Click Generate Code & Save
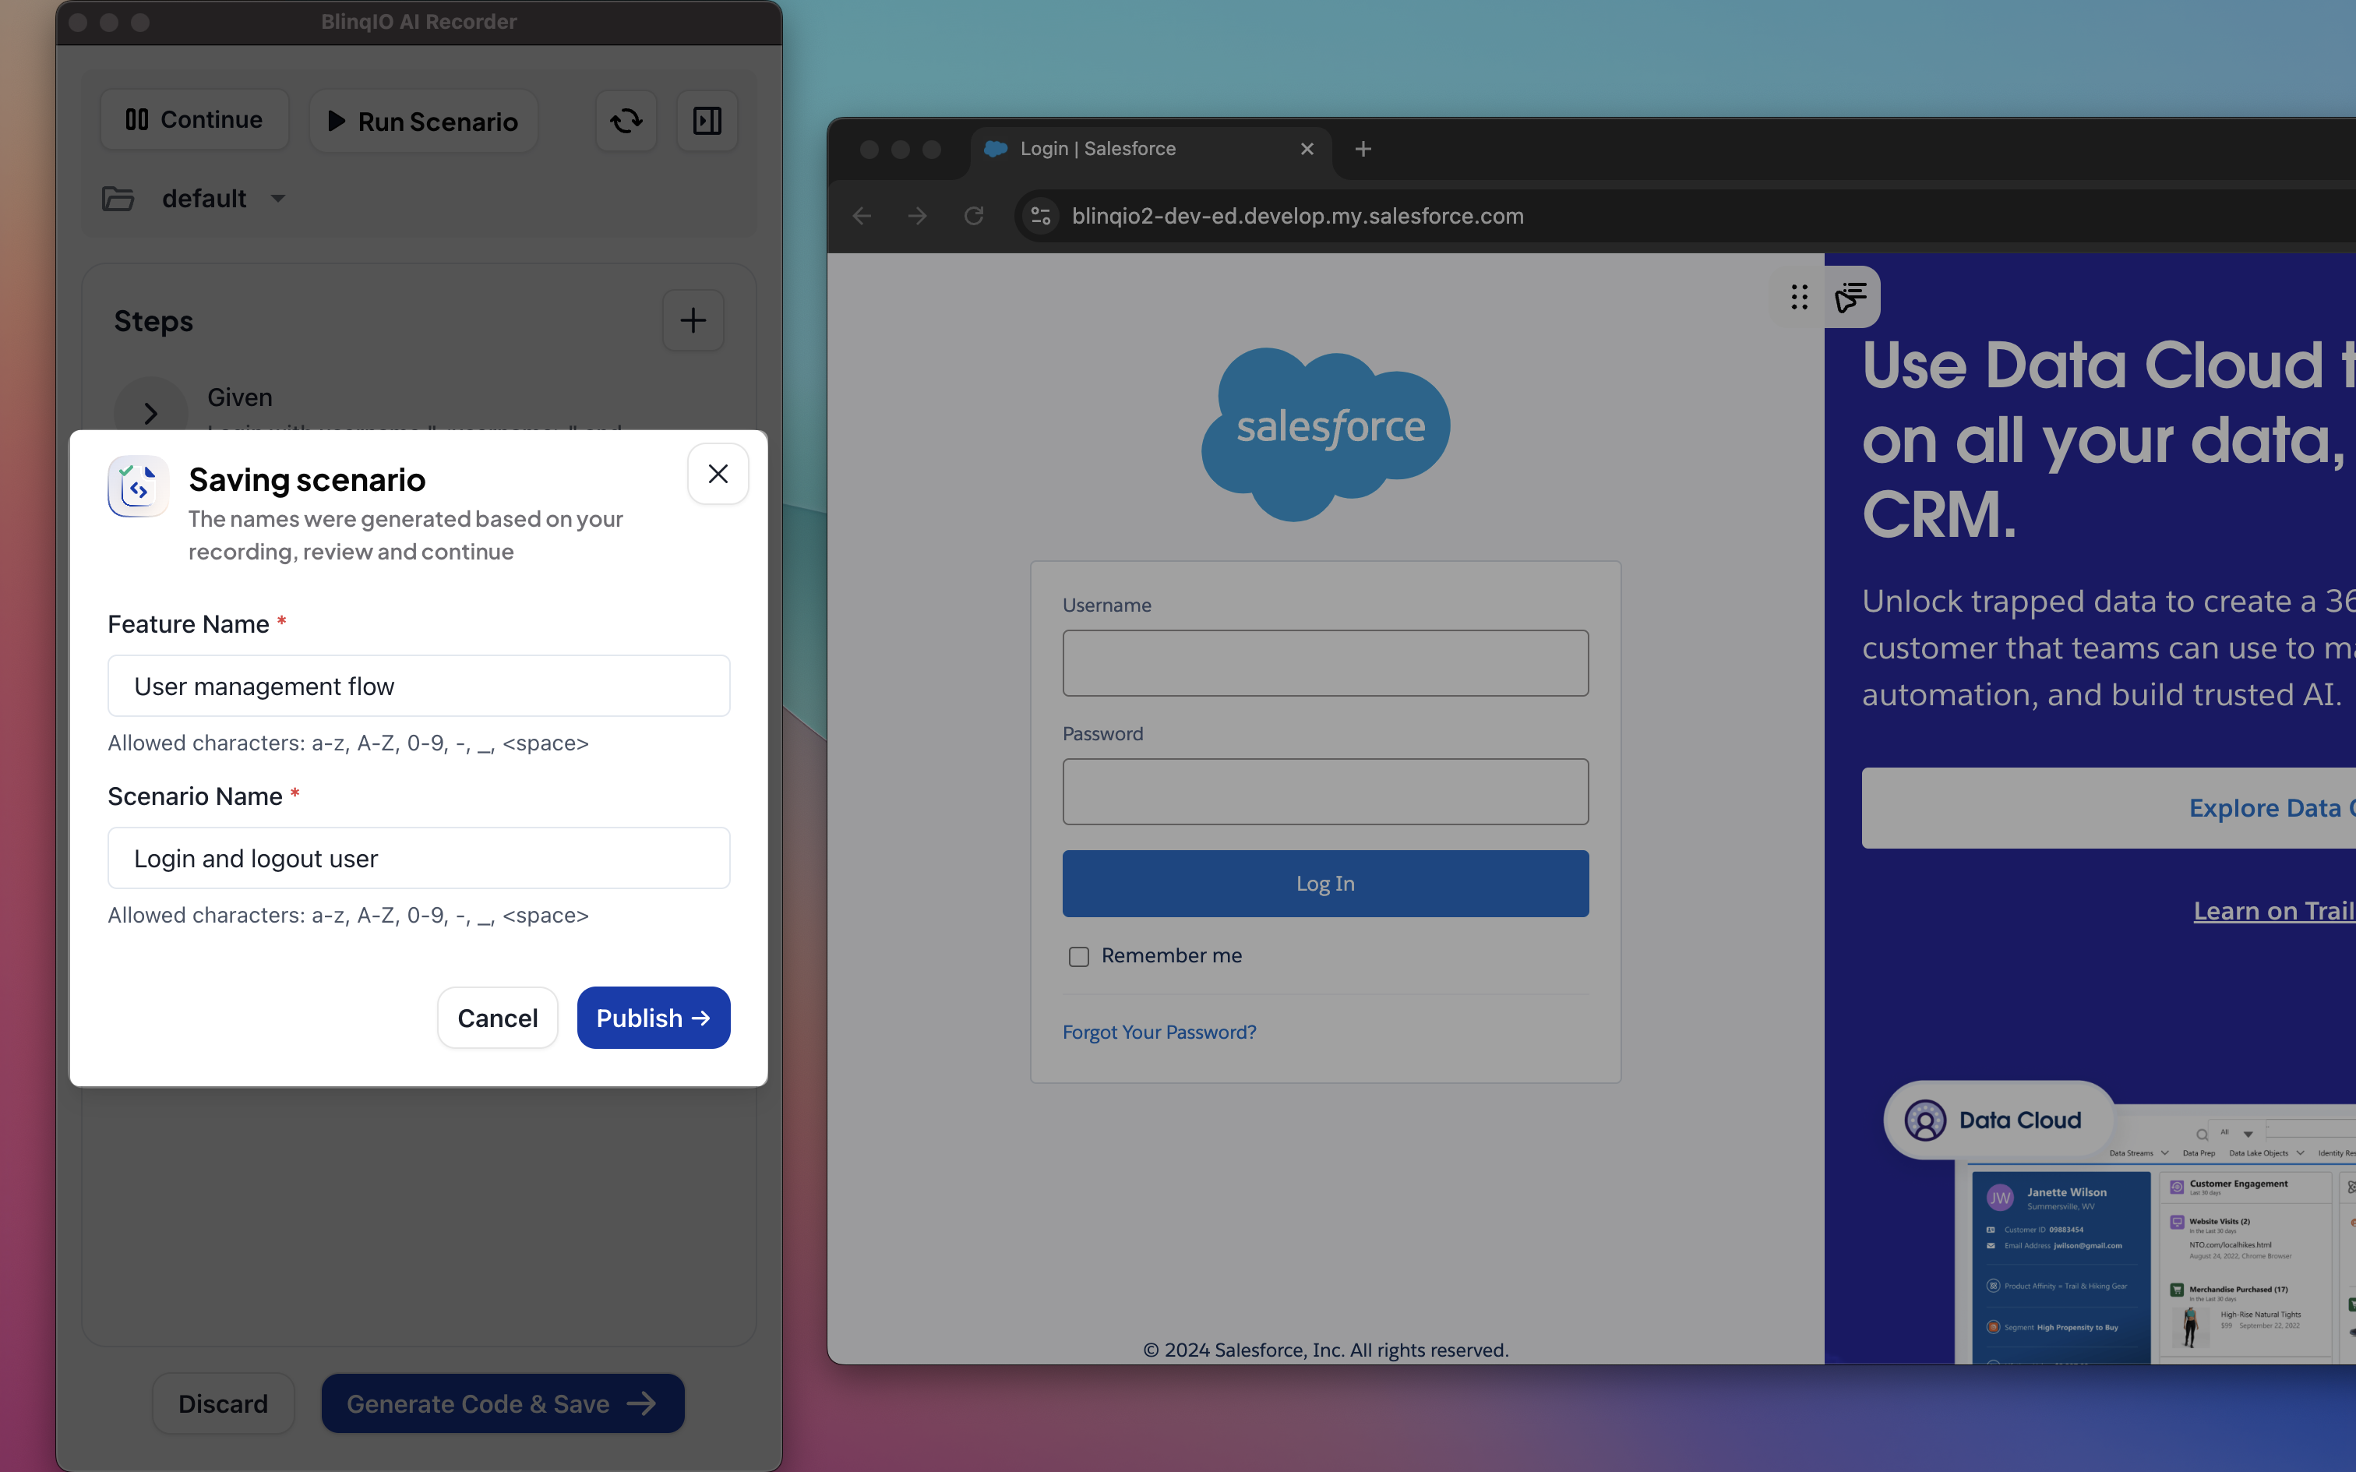 (503, 1403)
